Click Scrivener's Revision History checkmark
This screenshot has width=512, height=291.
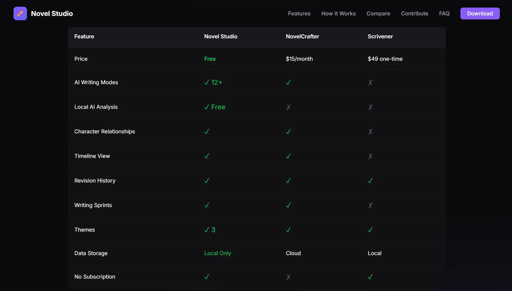point(370,181)
